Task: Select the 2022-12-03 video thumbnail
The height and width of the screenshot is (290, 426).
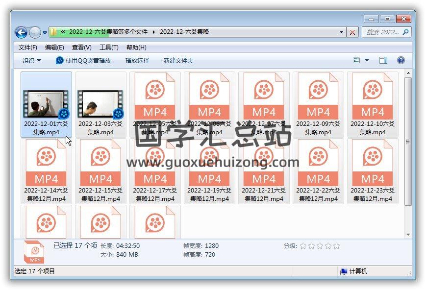Action: tap(100, 103)
